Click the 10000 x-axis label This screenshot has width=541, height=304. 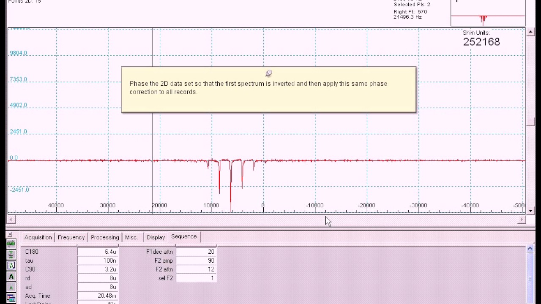click(x=211, y=206)
